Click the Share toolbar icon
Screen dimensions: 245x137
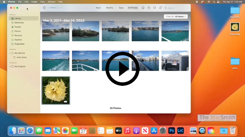coord(149,8)
